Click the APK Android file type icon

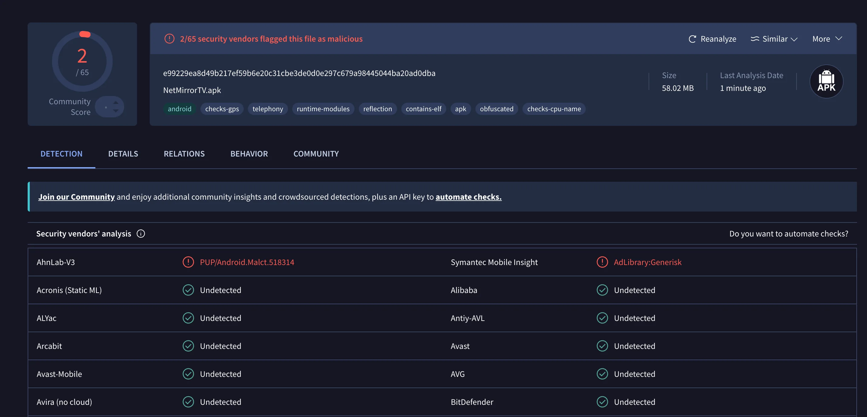pos(826,81)
